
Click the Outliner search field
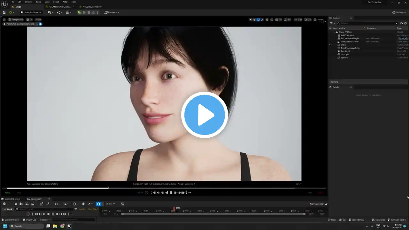[367, 23]
